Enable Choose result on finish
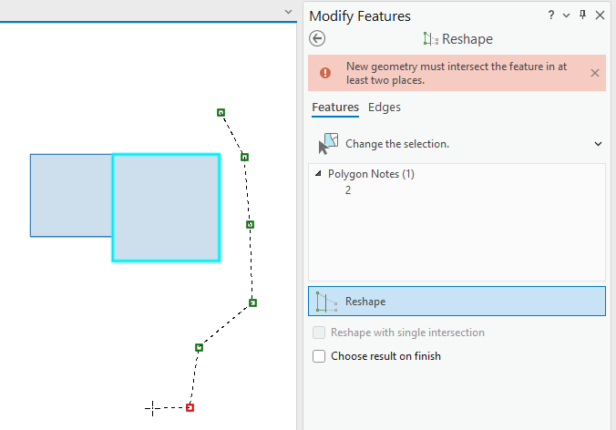This screenshot has height=430, width=616. coord(319,356)
